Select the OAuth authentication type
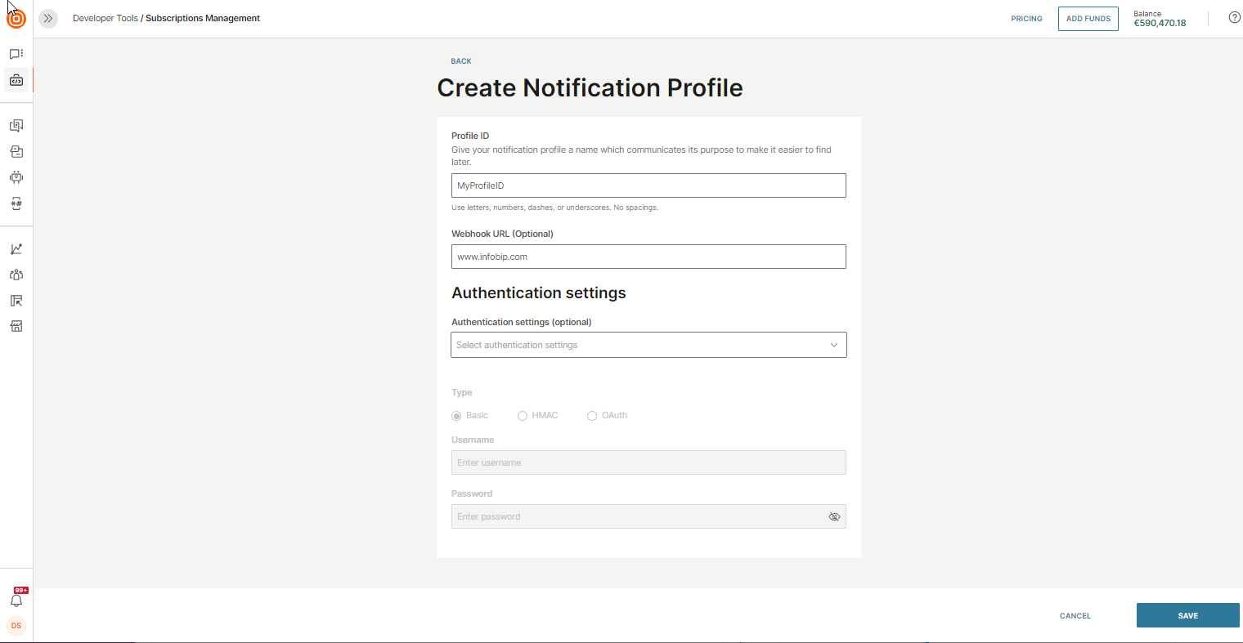1243x643 pixels. pos(591,415)
